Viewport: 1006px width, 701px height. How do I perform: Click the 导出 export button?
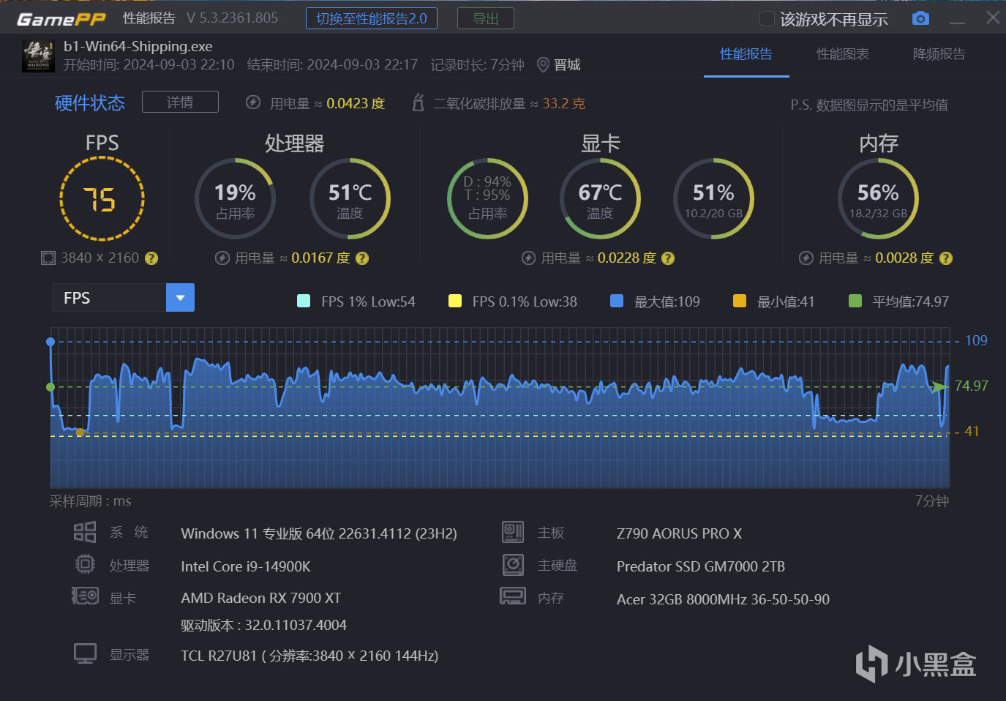point(486,18)
